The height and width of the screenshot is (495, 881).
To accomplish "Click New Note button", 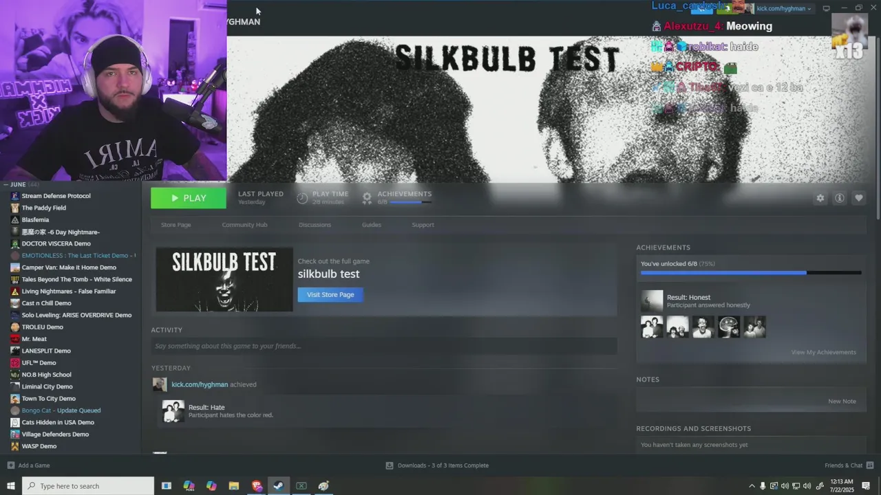I will (842, 401).
